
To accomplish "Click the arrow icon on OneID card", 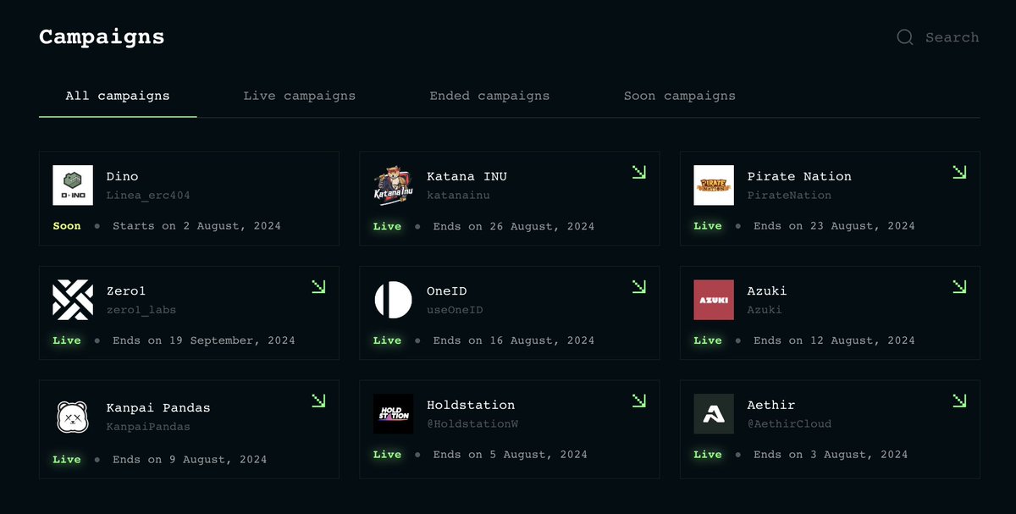I will (x=639, y=286).
